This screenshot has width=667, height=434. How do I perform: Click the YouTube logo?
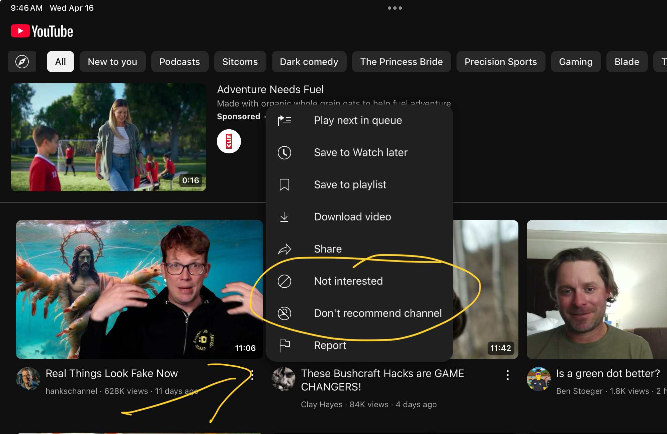(42, 31)
